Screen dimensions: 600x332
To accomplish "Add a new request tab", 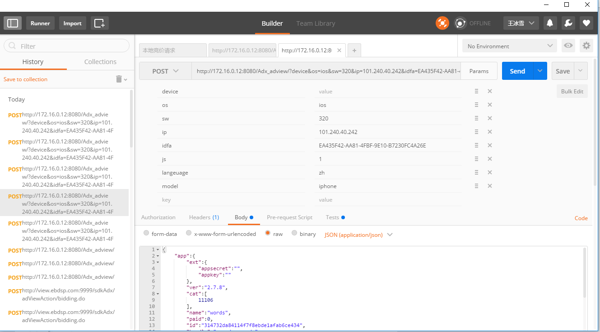I will (x=354, y=51).
